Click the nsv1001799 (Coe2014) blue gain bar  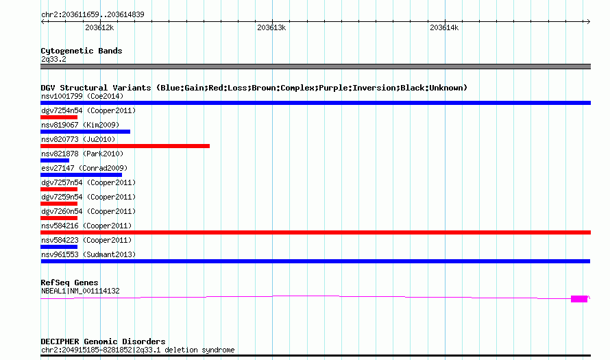pos(315,103)
